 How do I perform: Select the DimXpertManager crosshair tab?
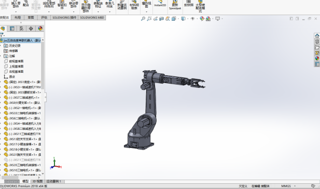31,29
